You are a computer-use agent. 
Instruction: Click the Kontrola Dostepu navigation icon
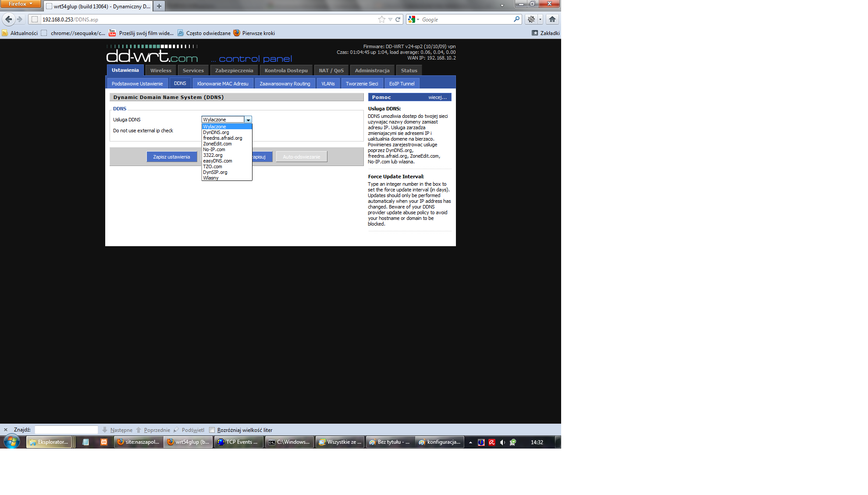286,70
